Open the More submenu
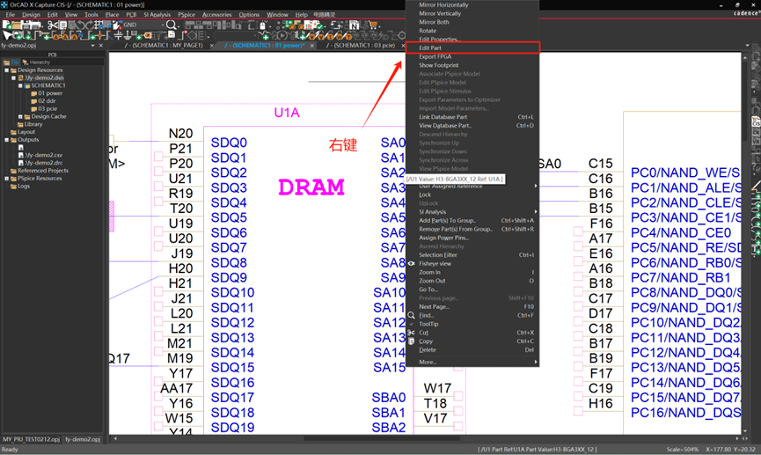 tap(472, 363)
